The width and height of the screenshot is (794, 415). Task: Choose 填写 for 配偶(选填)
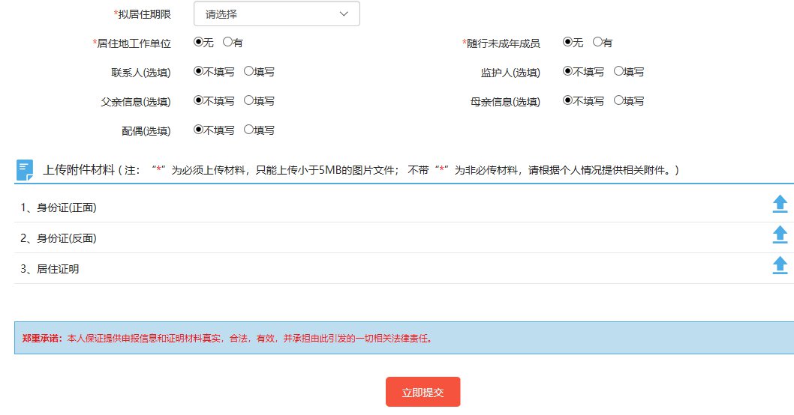point(248,130)
